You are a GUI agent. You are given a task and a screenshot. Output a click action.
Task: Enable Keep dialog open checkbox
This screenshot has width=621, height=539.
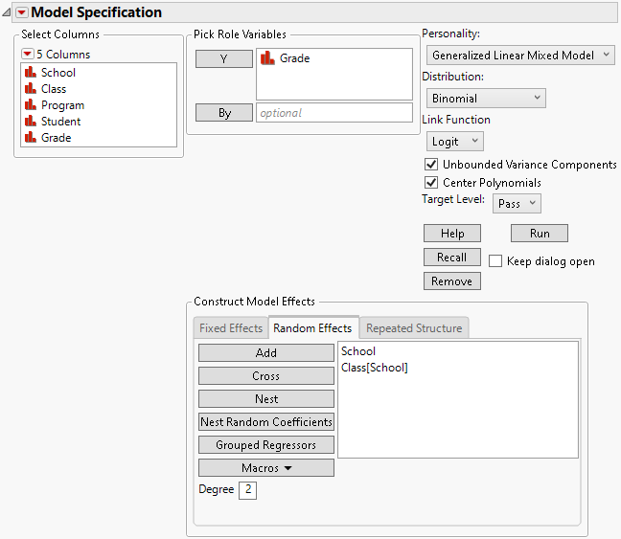point(495,261)
